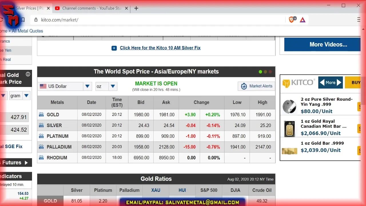The width and height of the screenshot is (366, 206).
Task: Close the Silver Prices tab
Action: click(x=48, y=8)
